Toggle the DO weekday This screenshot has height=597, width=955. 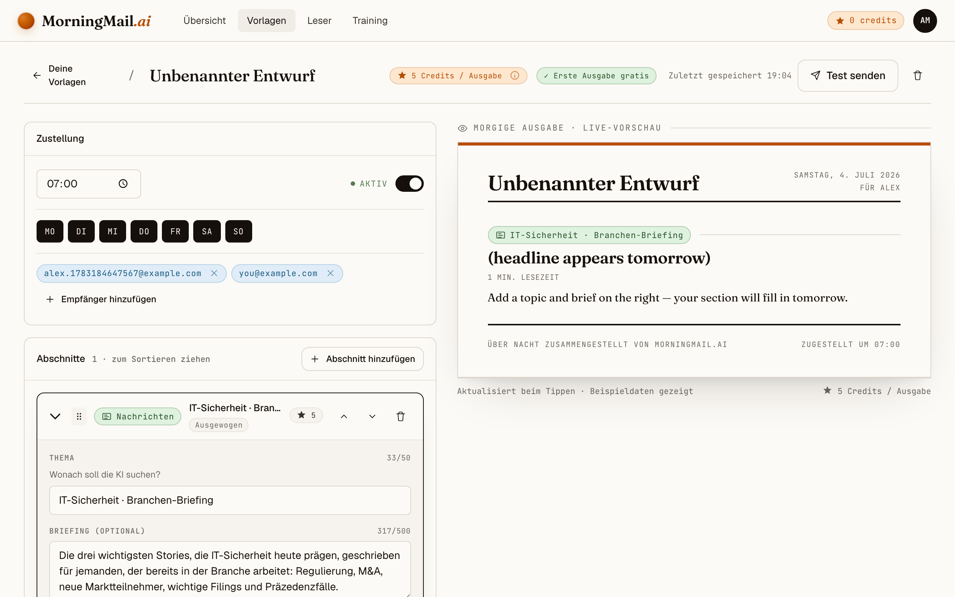pyautogui.click(x=144, y=231)
